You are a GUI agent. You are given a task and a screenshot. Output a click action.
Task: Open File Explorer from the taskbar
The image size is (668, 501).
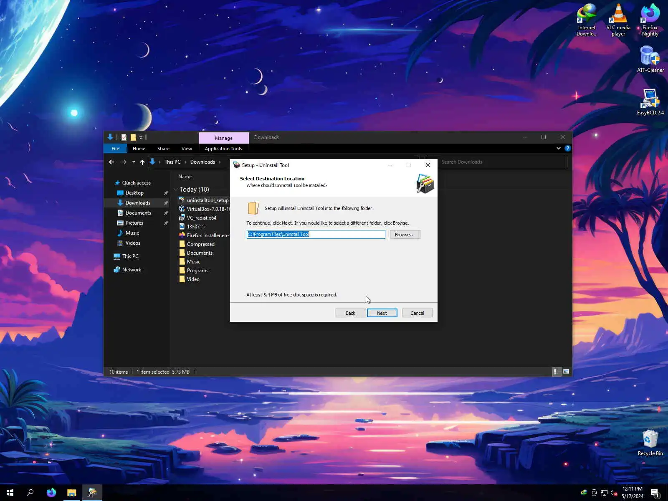[72, 493]
